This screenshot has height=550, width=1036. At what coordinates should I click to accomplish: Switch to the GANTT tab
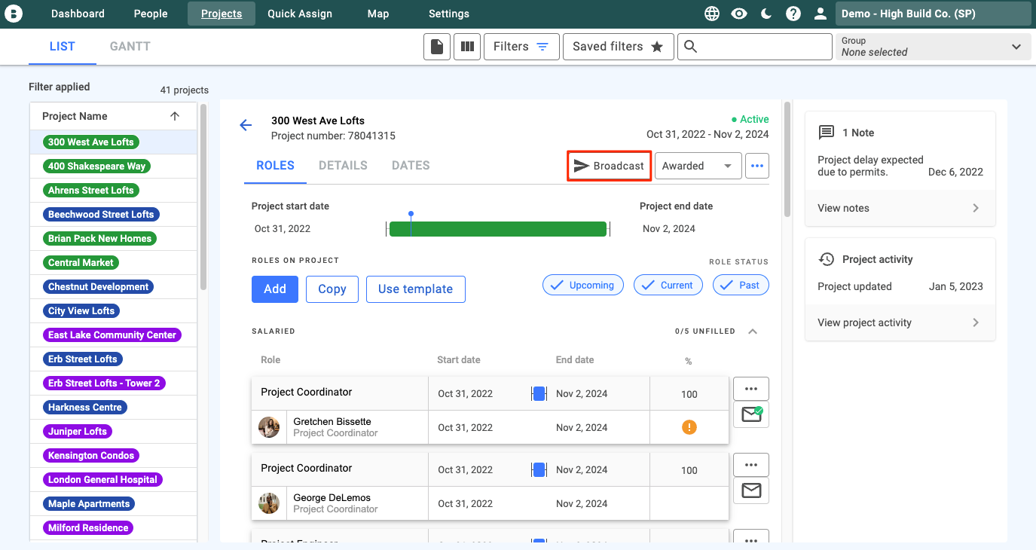130,47
